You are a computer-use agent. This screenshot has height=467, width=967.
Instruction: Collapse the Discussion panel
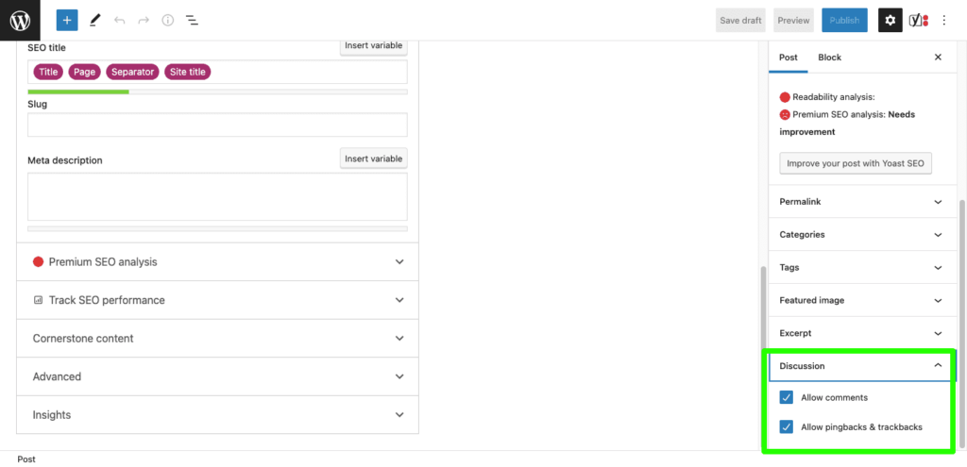(861, 366)
